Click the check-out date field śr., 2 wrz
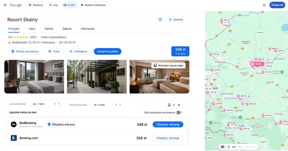 [107, 105]
